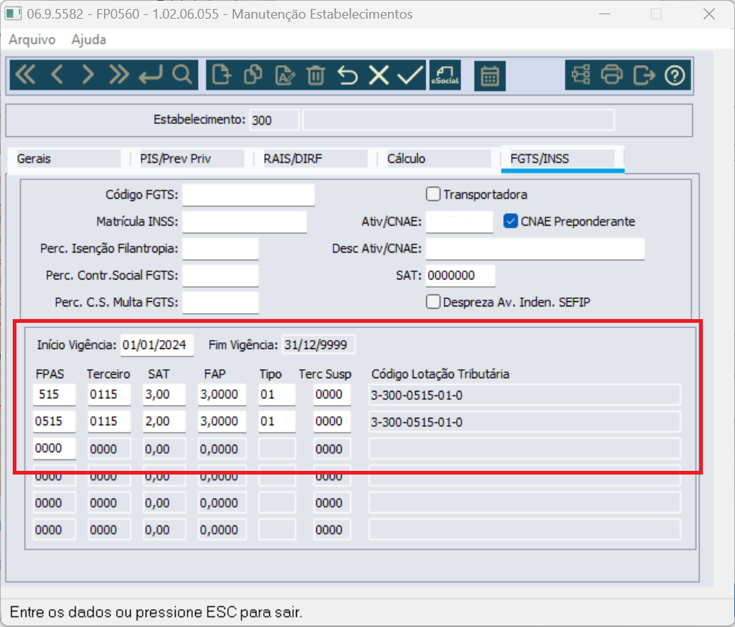Confirm changes with the checkmark icon

[x=410, y=75]
